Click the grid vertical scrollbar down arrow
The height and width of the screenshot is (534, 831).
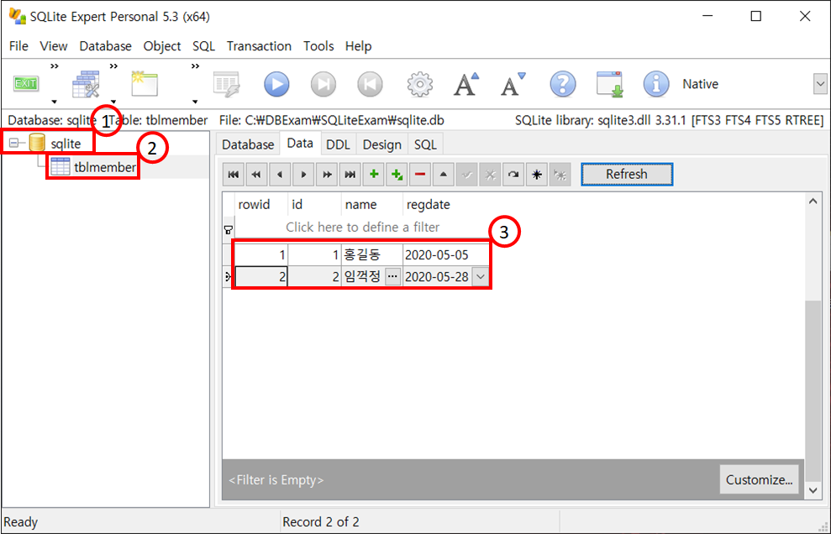click(813, 490)
